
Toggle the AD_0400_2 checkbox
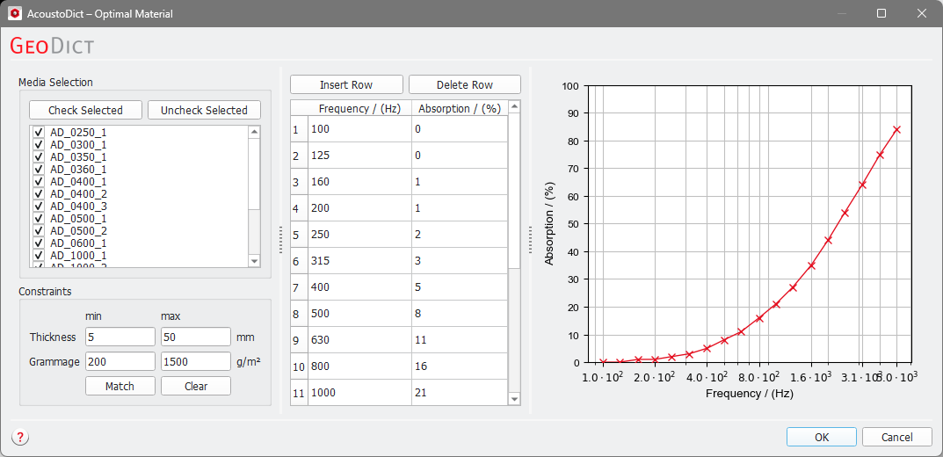tap(39, 193)
